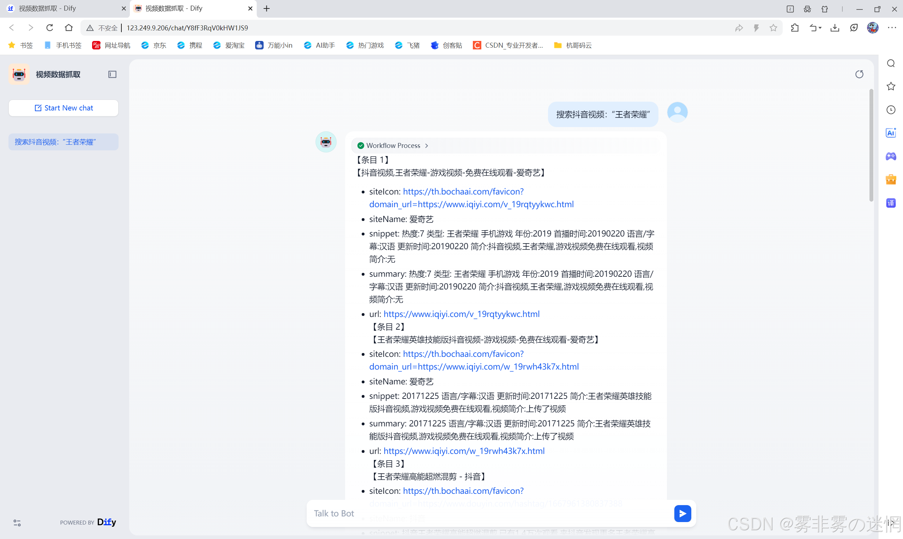The image size is (903, 539).
Task: Click the 视频数据抓取 app logo in the sidebar
Action: pos(19,74)
